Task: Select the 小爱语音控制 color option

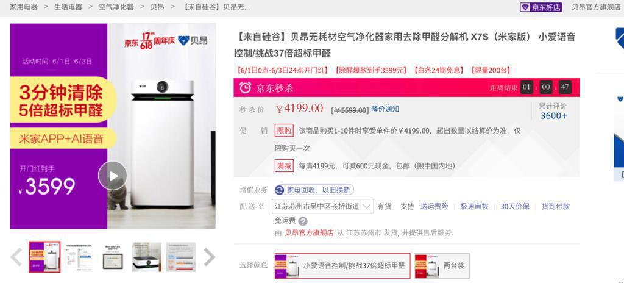Action: (x=342, y=265)
